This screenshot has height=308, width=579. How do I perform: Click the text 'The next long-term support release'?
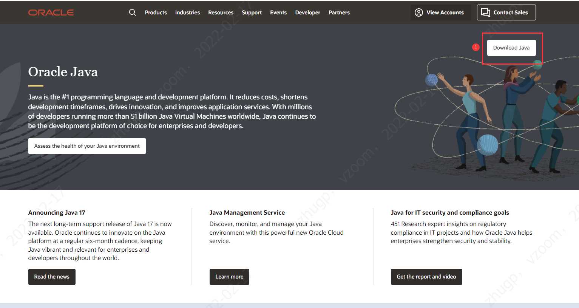click(100, 241)
